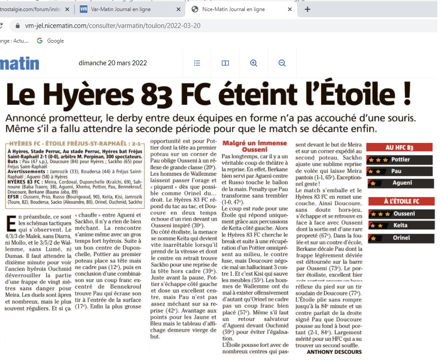Zoom in on the newspaper page
The width and height of the screenshot is (440, 360).
[x=254, y=63]
